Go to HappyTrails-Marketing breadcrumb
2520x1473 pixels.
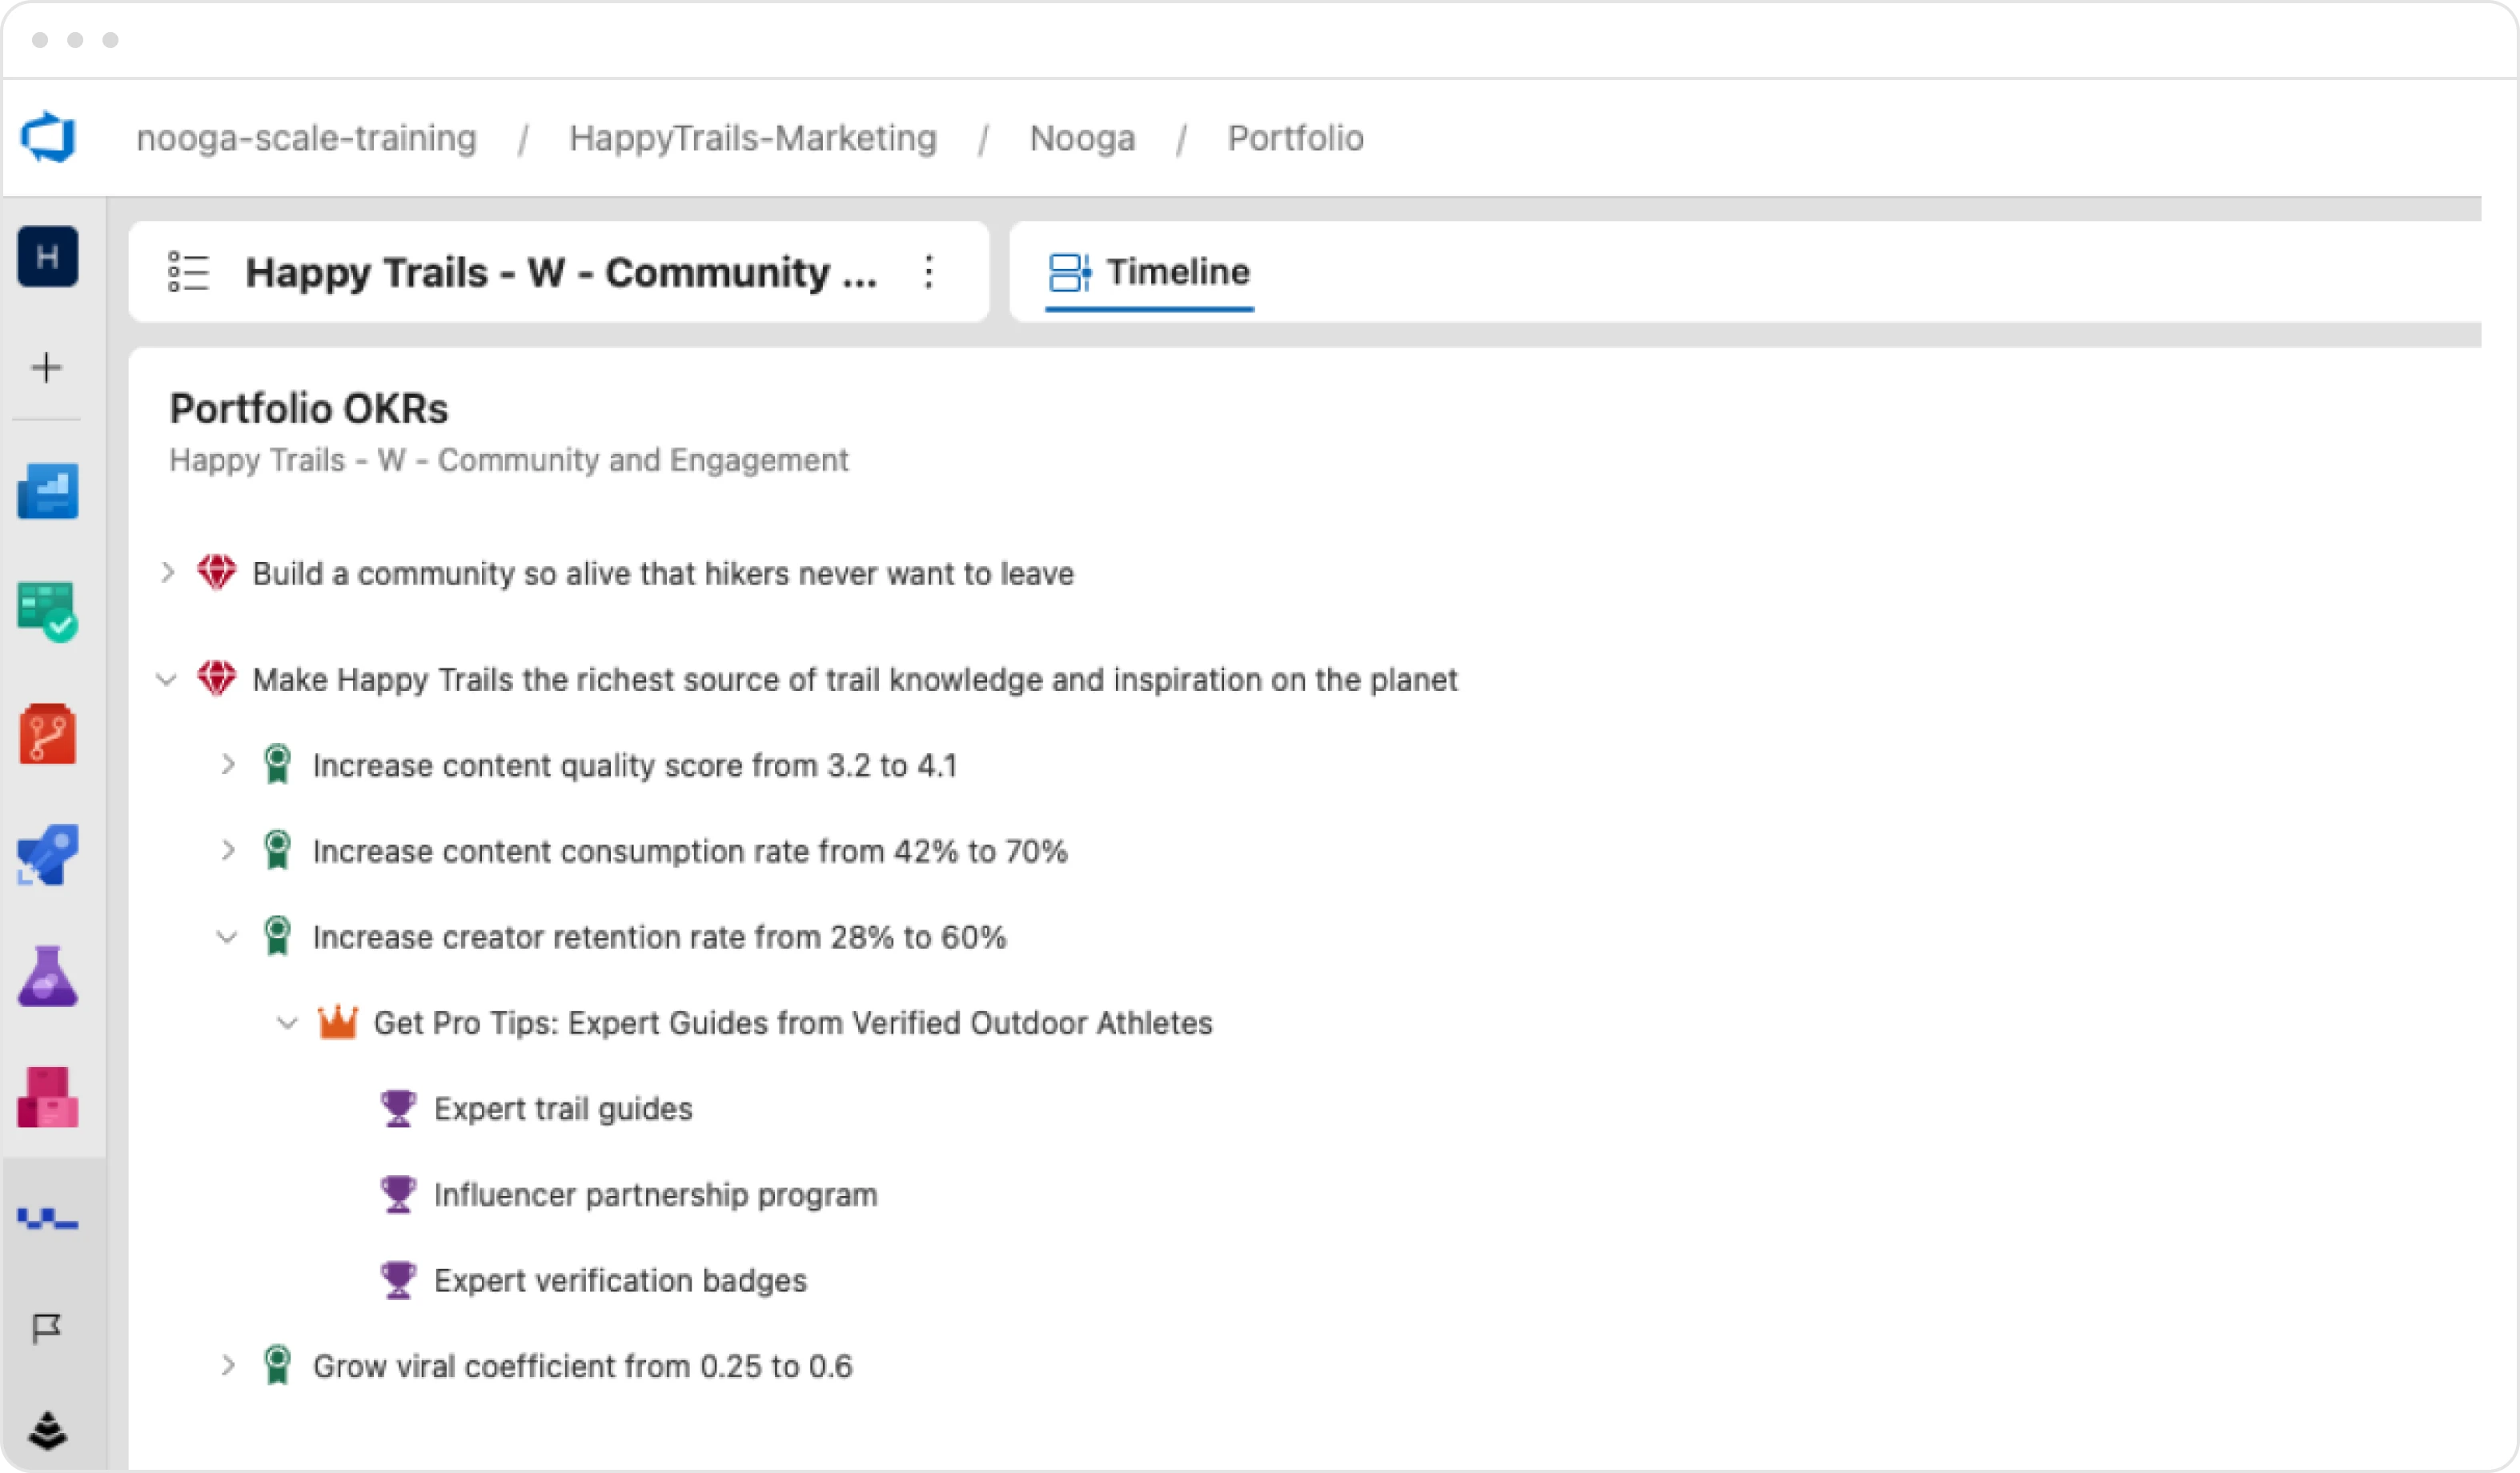(x=753, y=138)
